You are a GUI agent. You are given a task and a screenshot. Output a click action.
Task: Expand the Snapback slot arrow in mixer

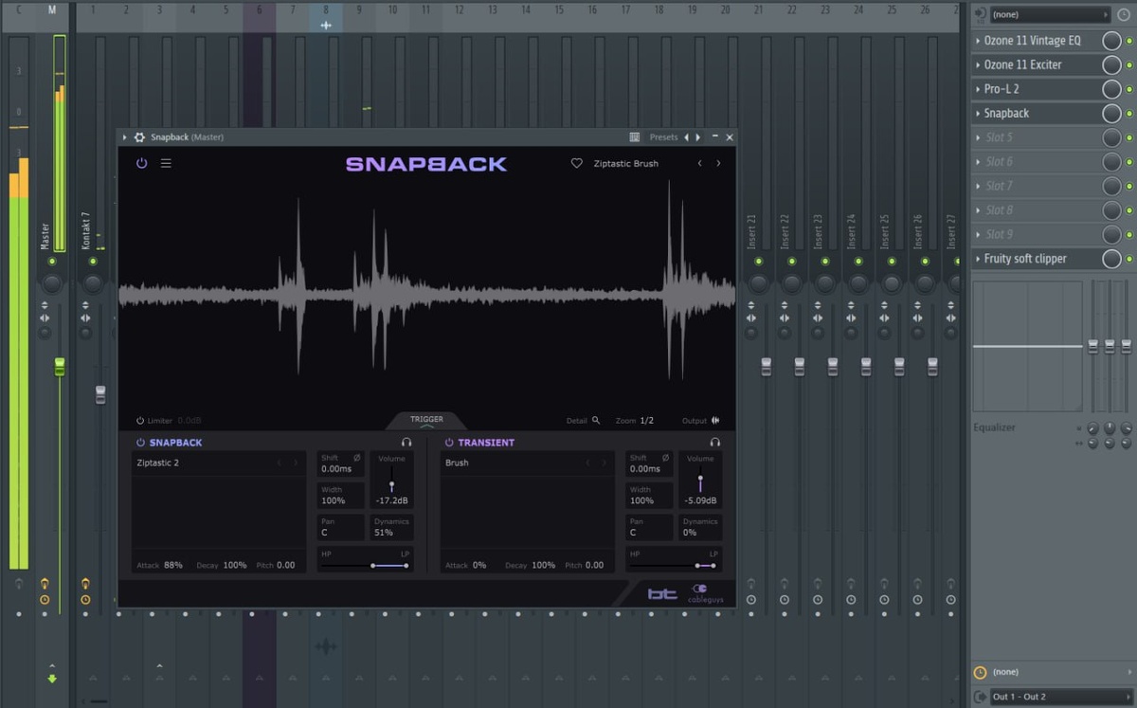pos(978,113)
